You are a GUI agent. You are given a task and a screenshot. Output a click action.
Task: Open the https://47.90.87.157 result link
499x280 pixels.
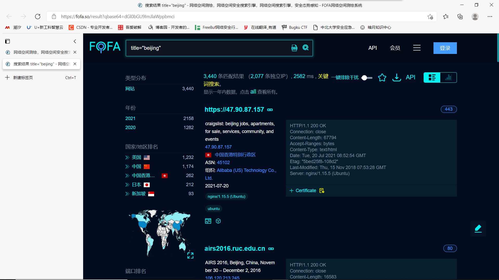coord(234,110)
